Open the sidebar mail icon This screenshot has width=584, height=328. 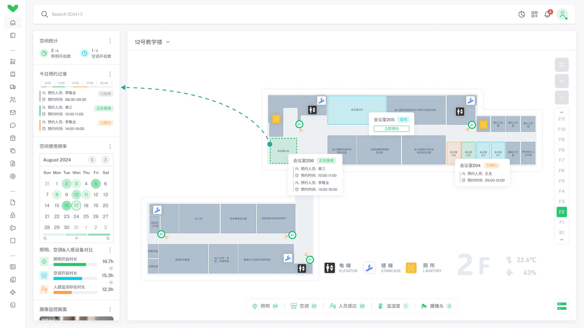click(13, 112)
